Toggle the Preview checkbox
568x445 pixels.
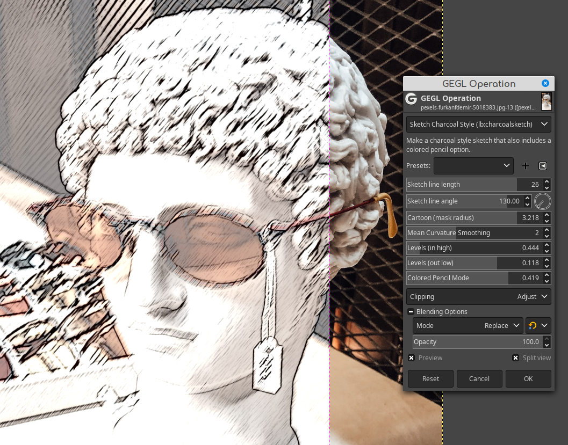(412, 358)
